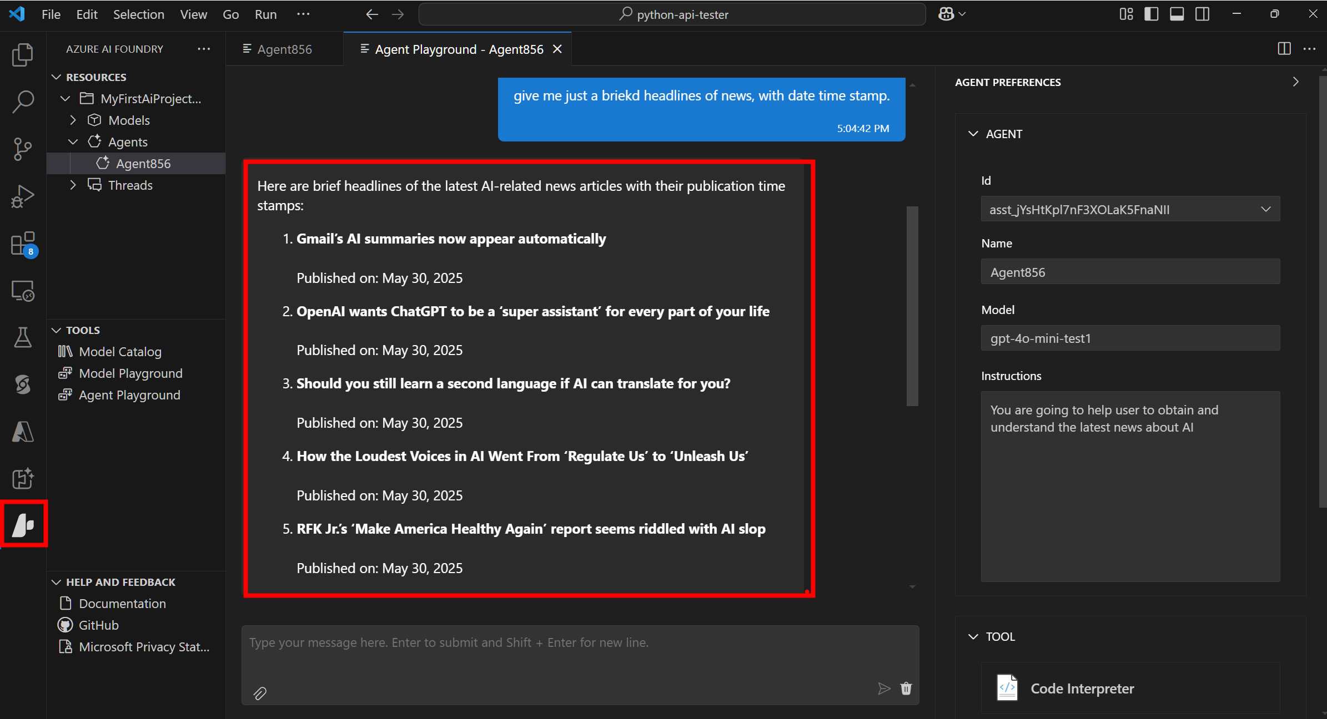1327x719 pixels.
Task: Expand the Threads tree item
Action: [x=73, y=185]
